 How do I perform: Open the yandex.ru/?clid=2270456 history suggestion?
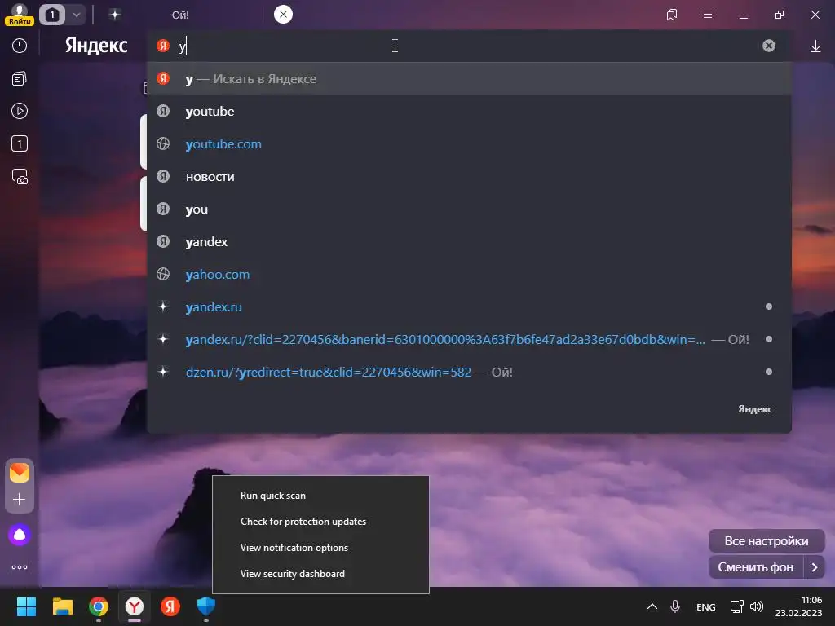point(469,340)
